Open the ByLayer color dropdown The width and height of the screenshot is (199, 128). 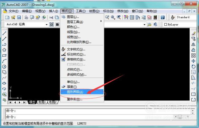[x=180, y=24]
